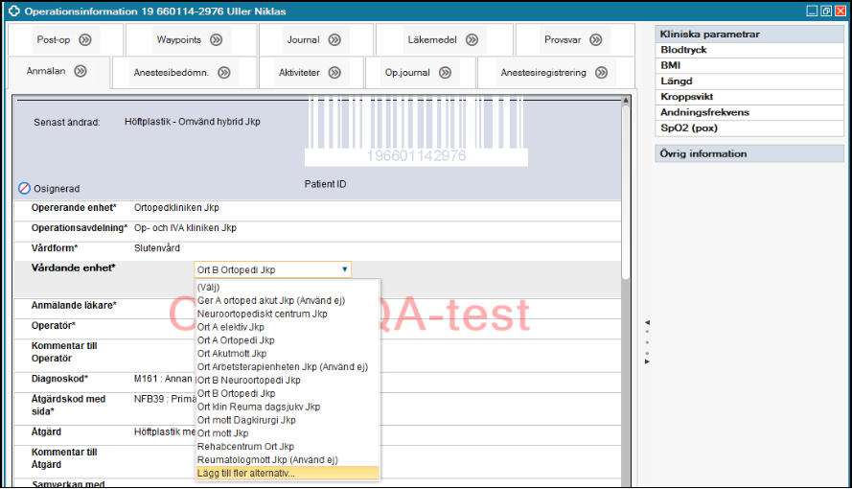Screen dimensions: 852x489
Task: Click the arrow icon beside Post-op
Action: click(x=85, y=40)
